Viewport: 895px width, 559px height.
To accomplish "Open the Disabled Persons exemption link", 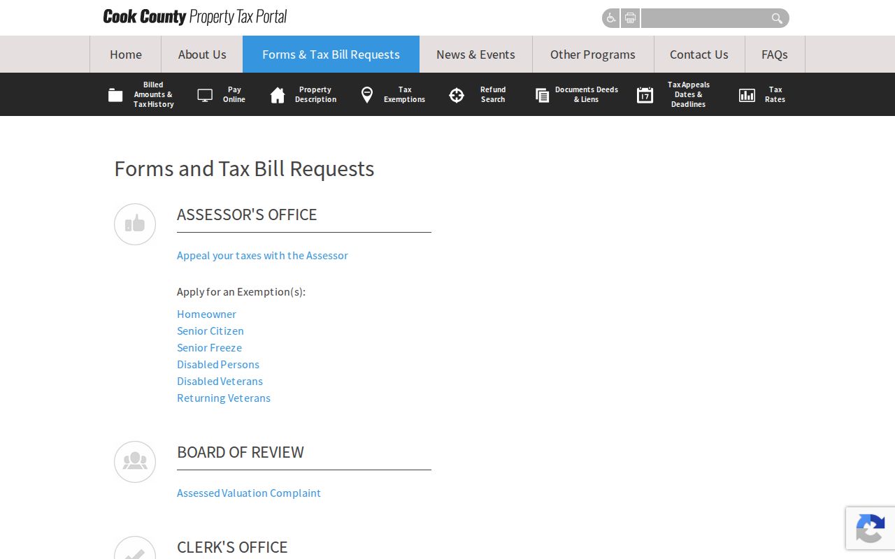I will (218, 365).
